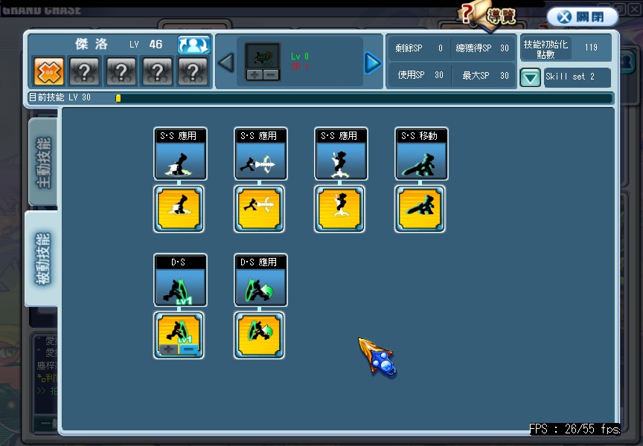This screenshot has width=643, height=446.
Task: Click the D·S skill card
Action: coord(180,280)
